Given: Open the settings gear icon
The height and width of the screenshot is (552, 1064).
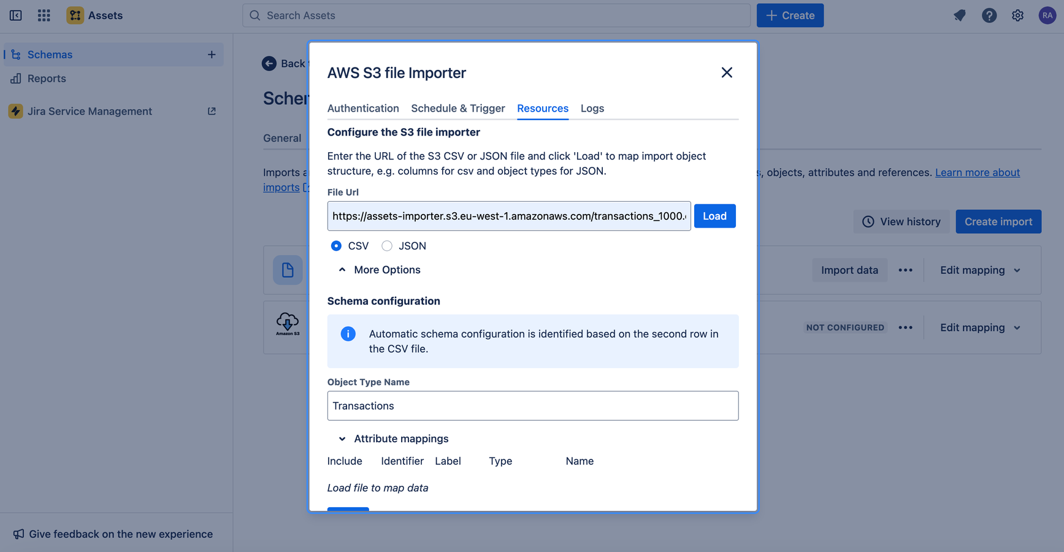Looking at the screenshot, I should point(1018,15).
